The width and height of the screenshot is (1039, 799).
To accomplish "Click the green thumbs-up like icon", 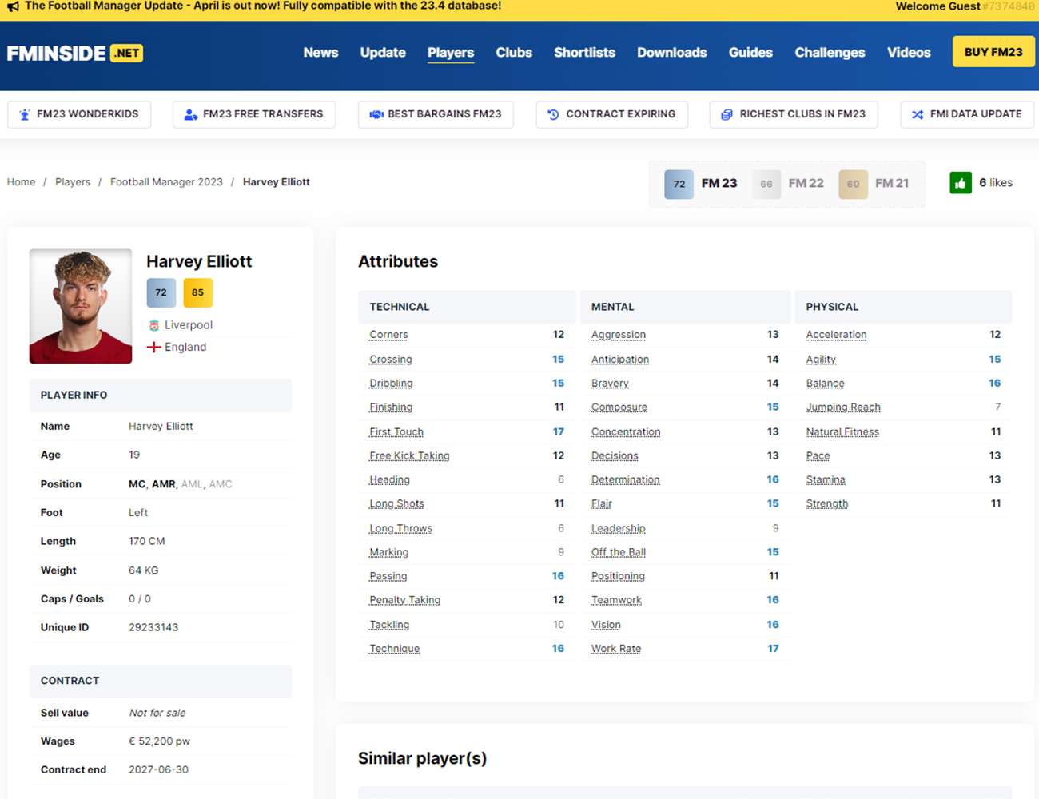I will point(961,183).
